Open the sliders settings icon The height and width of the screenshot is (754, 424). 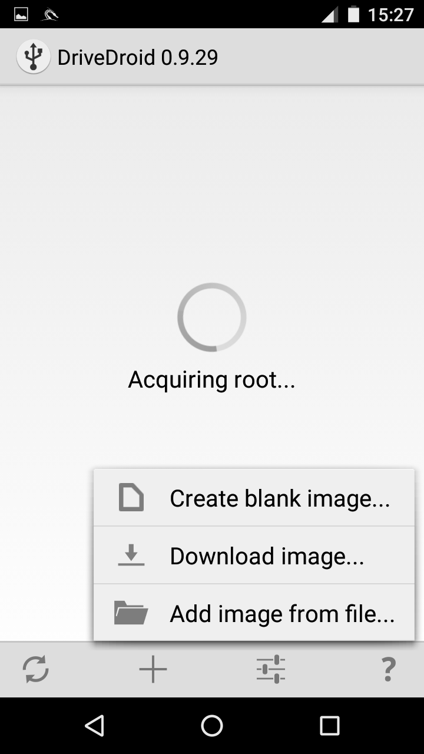click(x=271, y=669)
